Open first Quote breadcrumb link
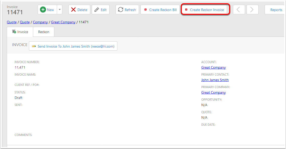The image size is (286, 149). pos(12,22)
